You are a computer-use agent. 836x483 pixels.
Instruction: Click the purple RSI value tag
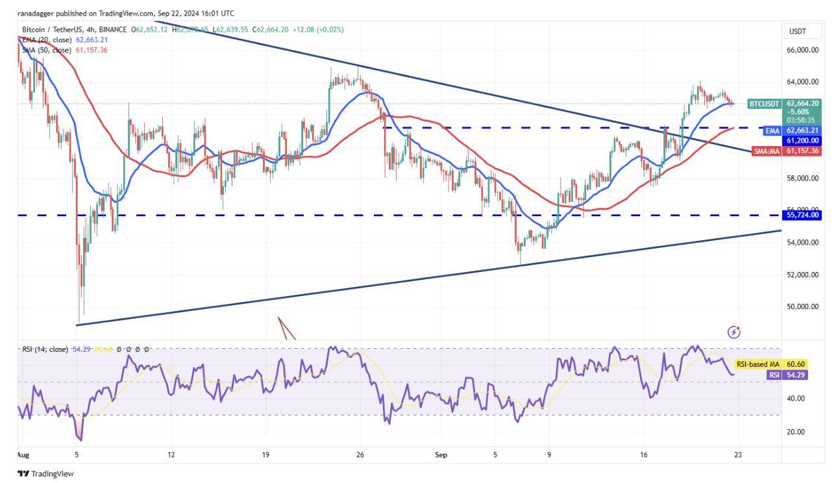[x=774, y=375]
